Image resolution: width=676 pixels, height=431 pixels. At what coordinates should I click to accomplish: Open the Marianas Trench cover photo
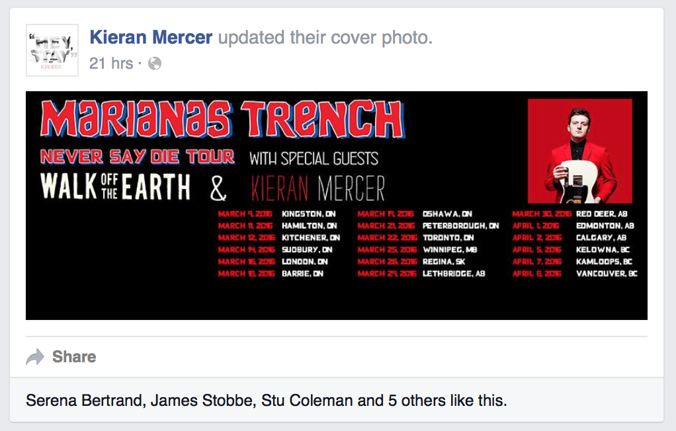(x=336, y=206)
